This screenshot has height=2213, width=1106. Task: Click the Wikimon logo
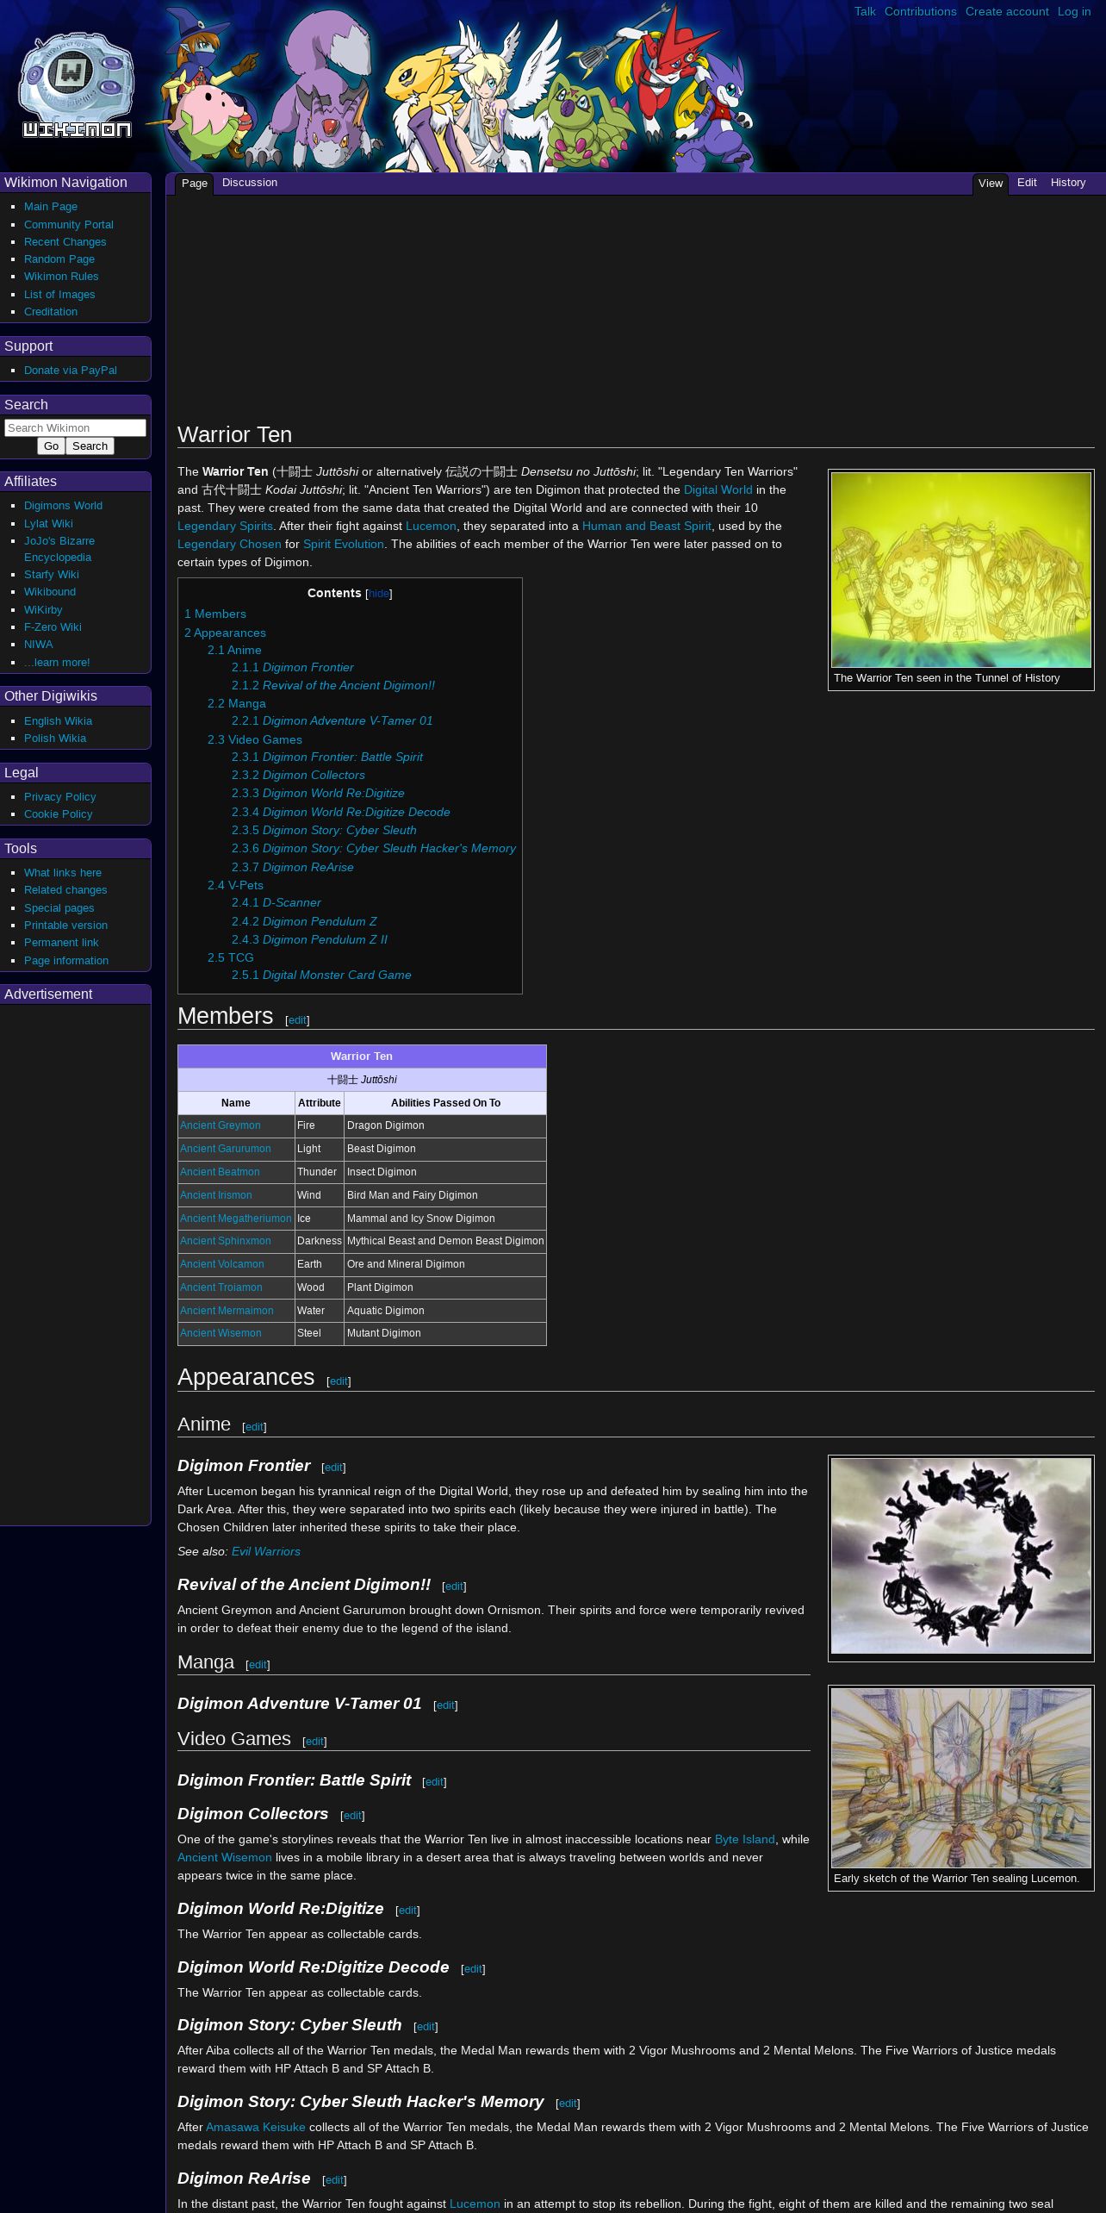click(x=77, y=86)
